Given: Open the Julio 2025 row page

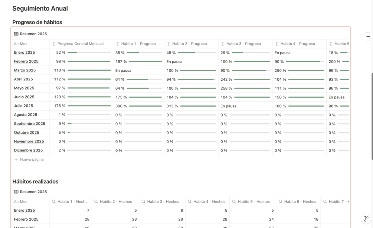Looking at the screenshot, I should click(x=24, y=106).
